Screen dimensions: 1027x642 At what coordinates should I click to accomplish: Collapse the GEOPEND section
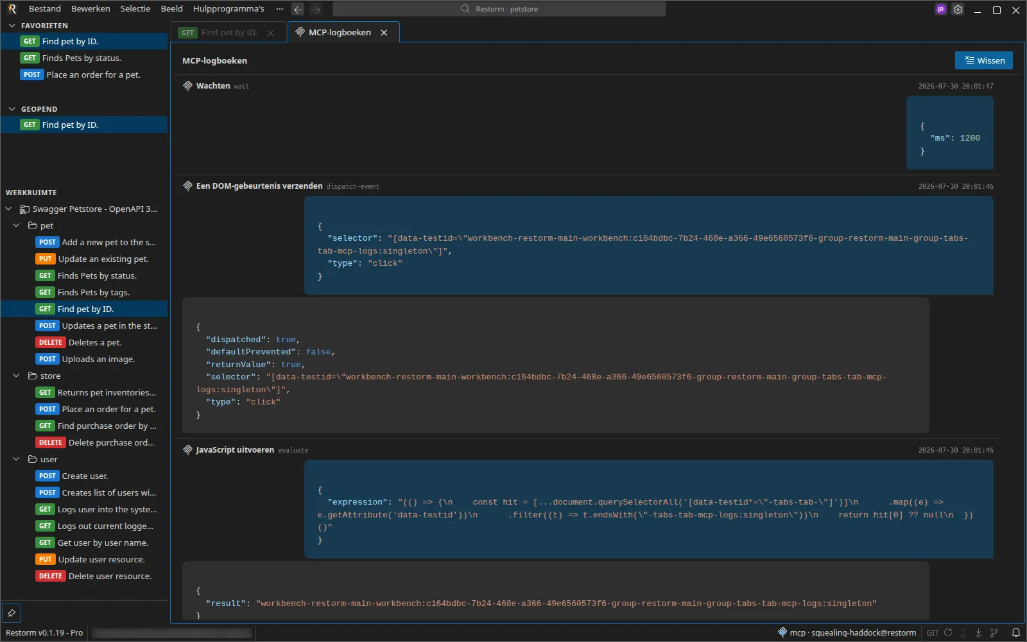[12, 109]
